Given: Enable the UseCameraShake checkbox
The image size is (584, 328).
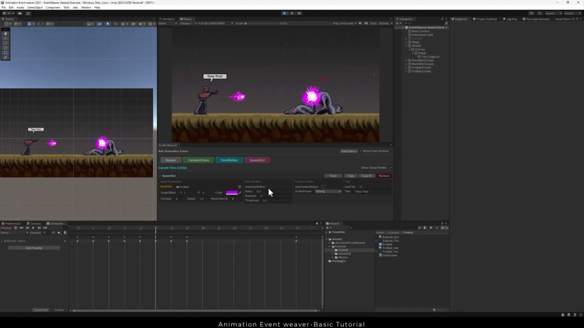Looking at the screenshot, I should [323, 187].
